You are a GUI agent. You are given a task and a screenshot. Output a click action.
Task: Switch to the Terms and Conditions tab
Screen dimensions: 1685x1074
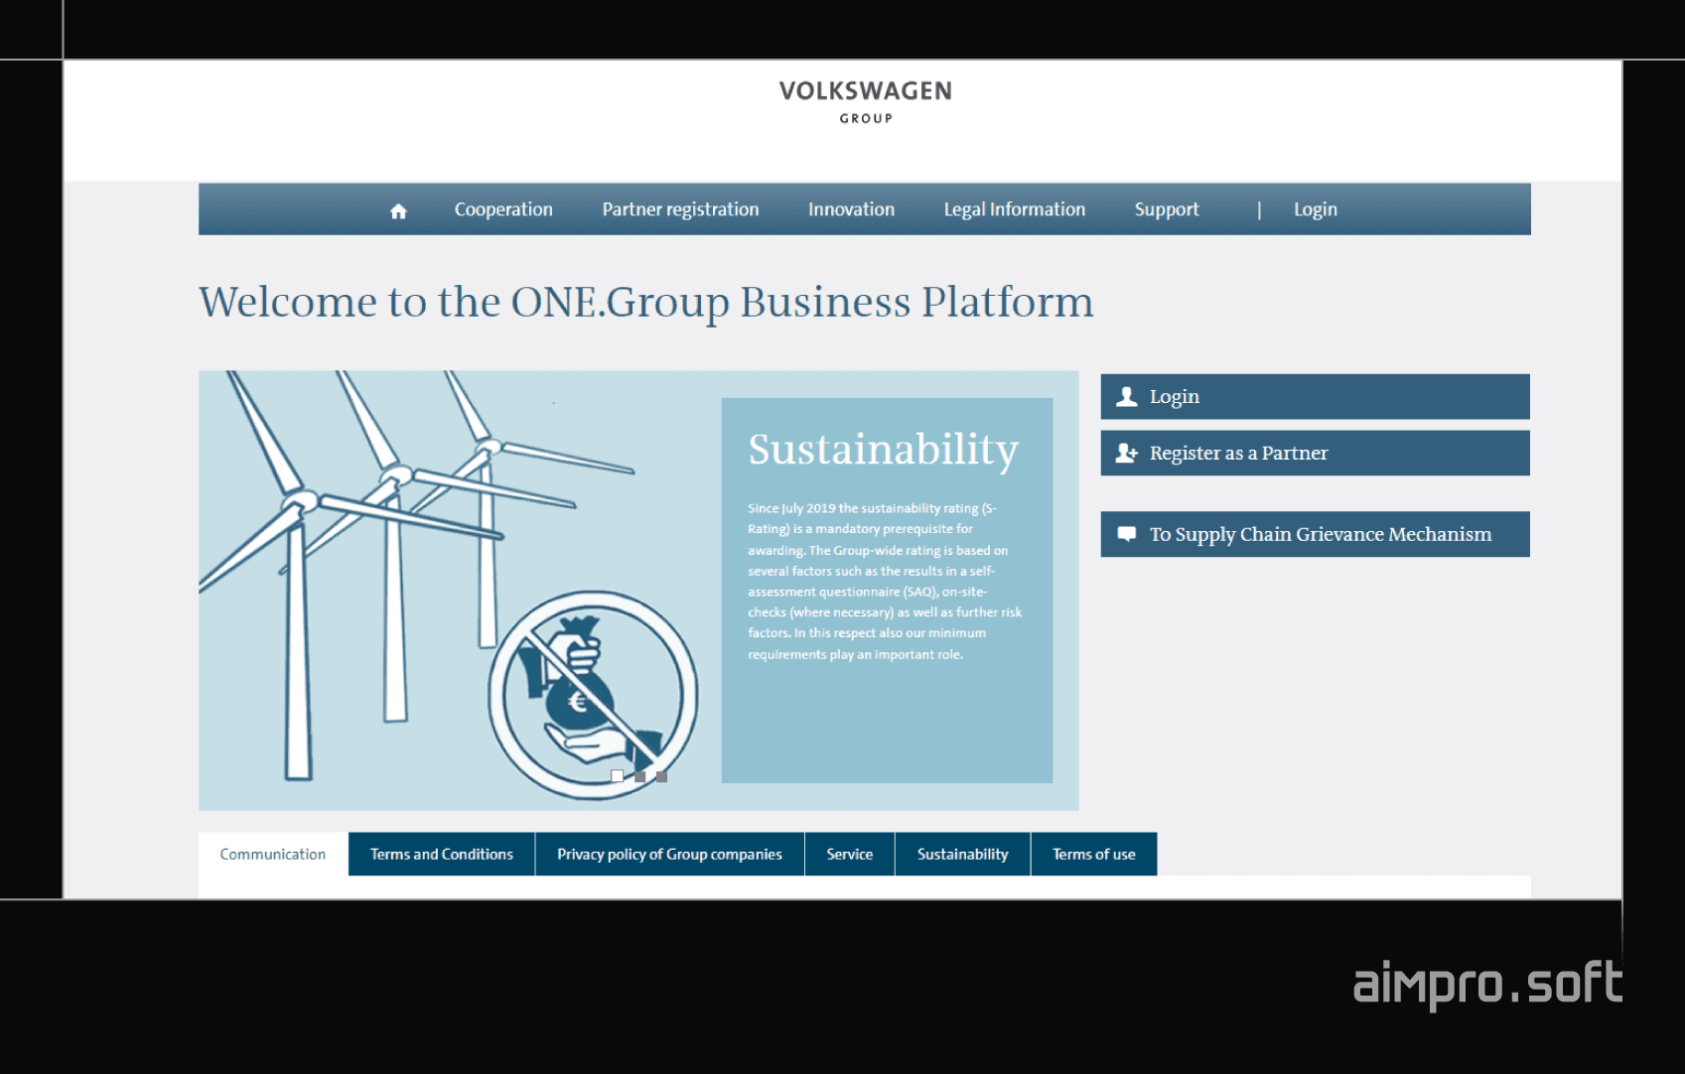pyautogui.click(x=442, y=854)
